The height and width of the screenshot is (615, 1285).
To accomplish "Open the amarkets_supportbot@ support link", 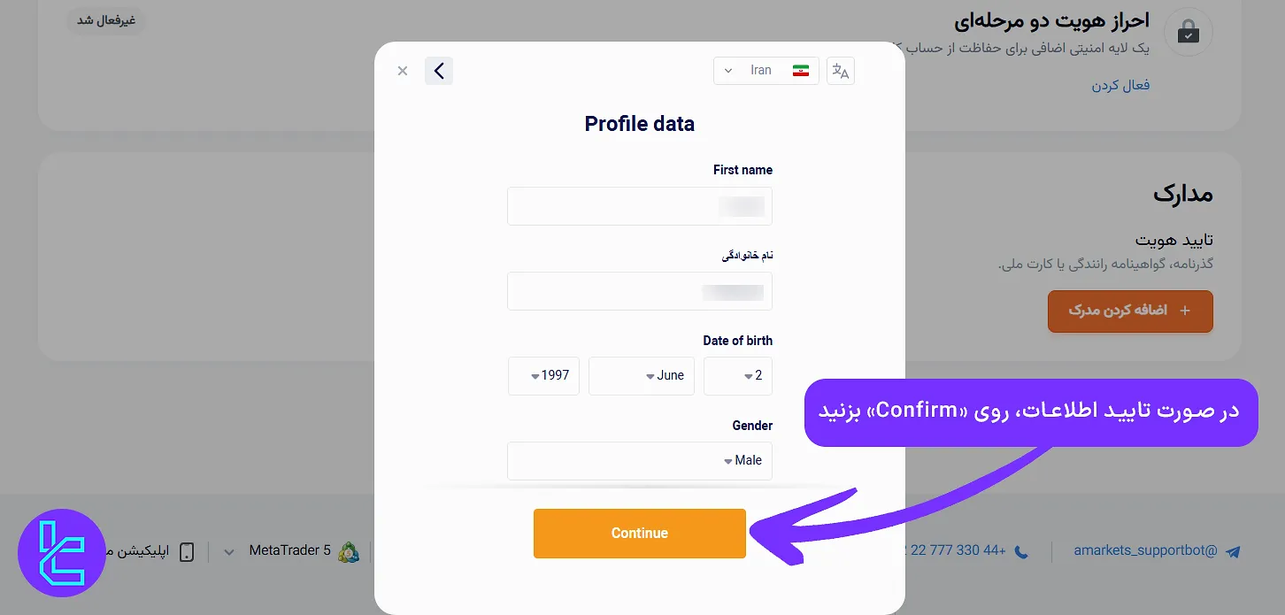I will point(1146,550).
